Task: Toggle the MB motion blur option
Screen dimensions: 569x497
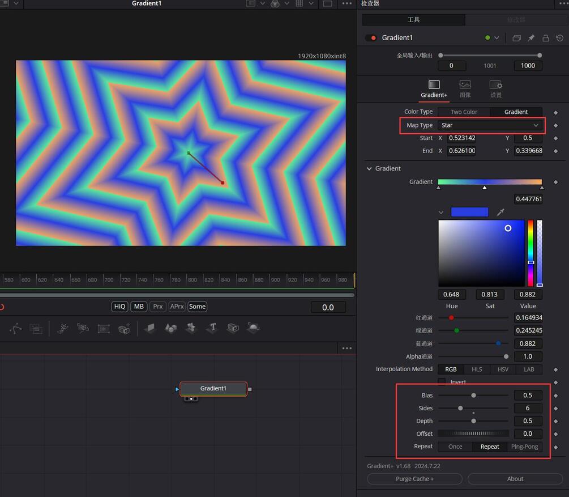Action: [x=139, y=306]
